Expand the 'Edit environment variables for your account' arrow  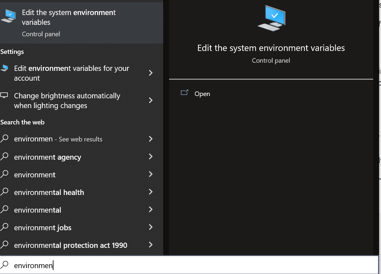[151, 73]
